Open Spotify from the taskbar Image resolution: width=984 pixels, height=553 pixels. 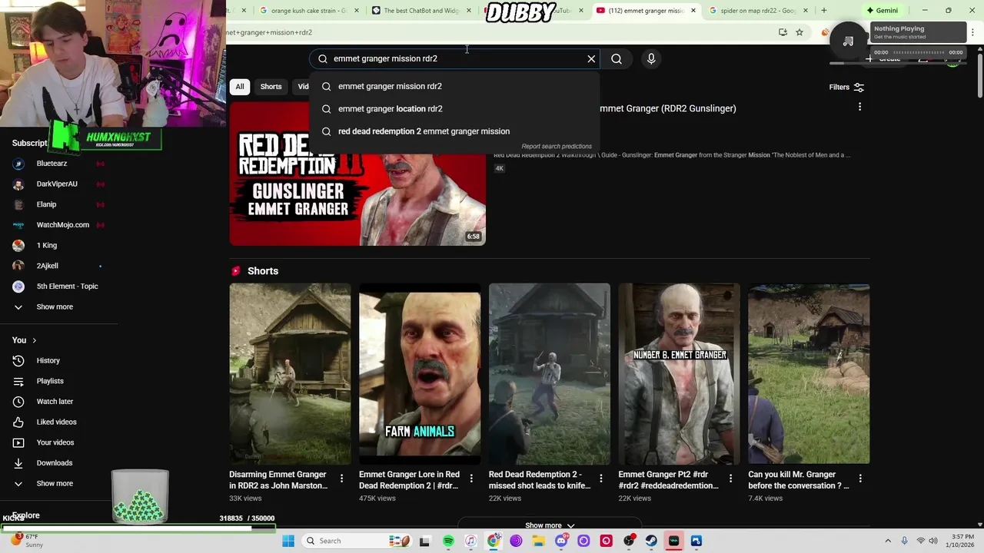click(x=448, y=541)
